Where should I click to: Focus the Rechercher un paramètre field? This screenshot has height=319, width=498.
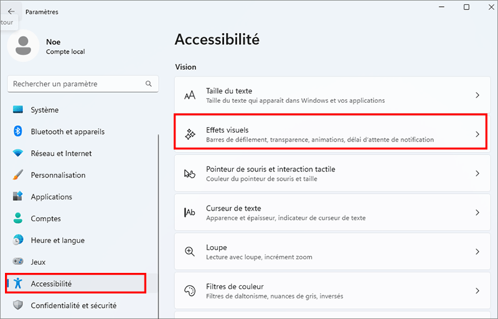click(75, 83)
